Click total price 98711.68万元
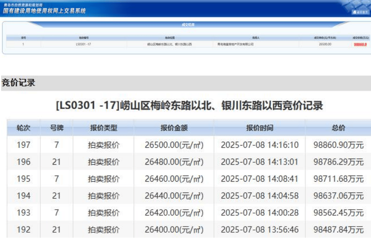This screenshot has width=371, height=238. point(339,179)
